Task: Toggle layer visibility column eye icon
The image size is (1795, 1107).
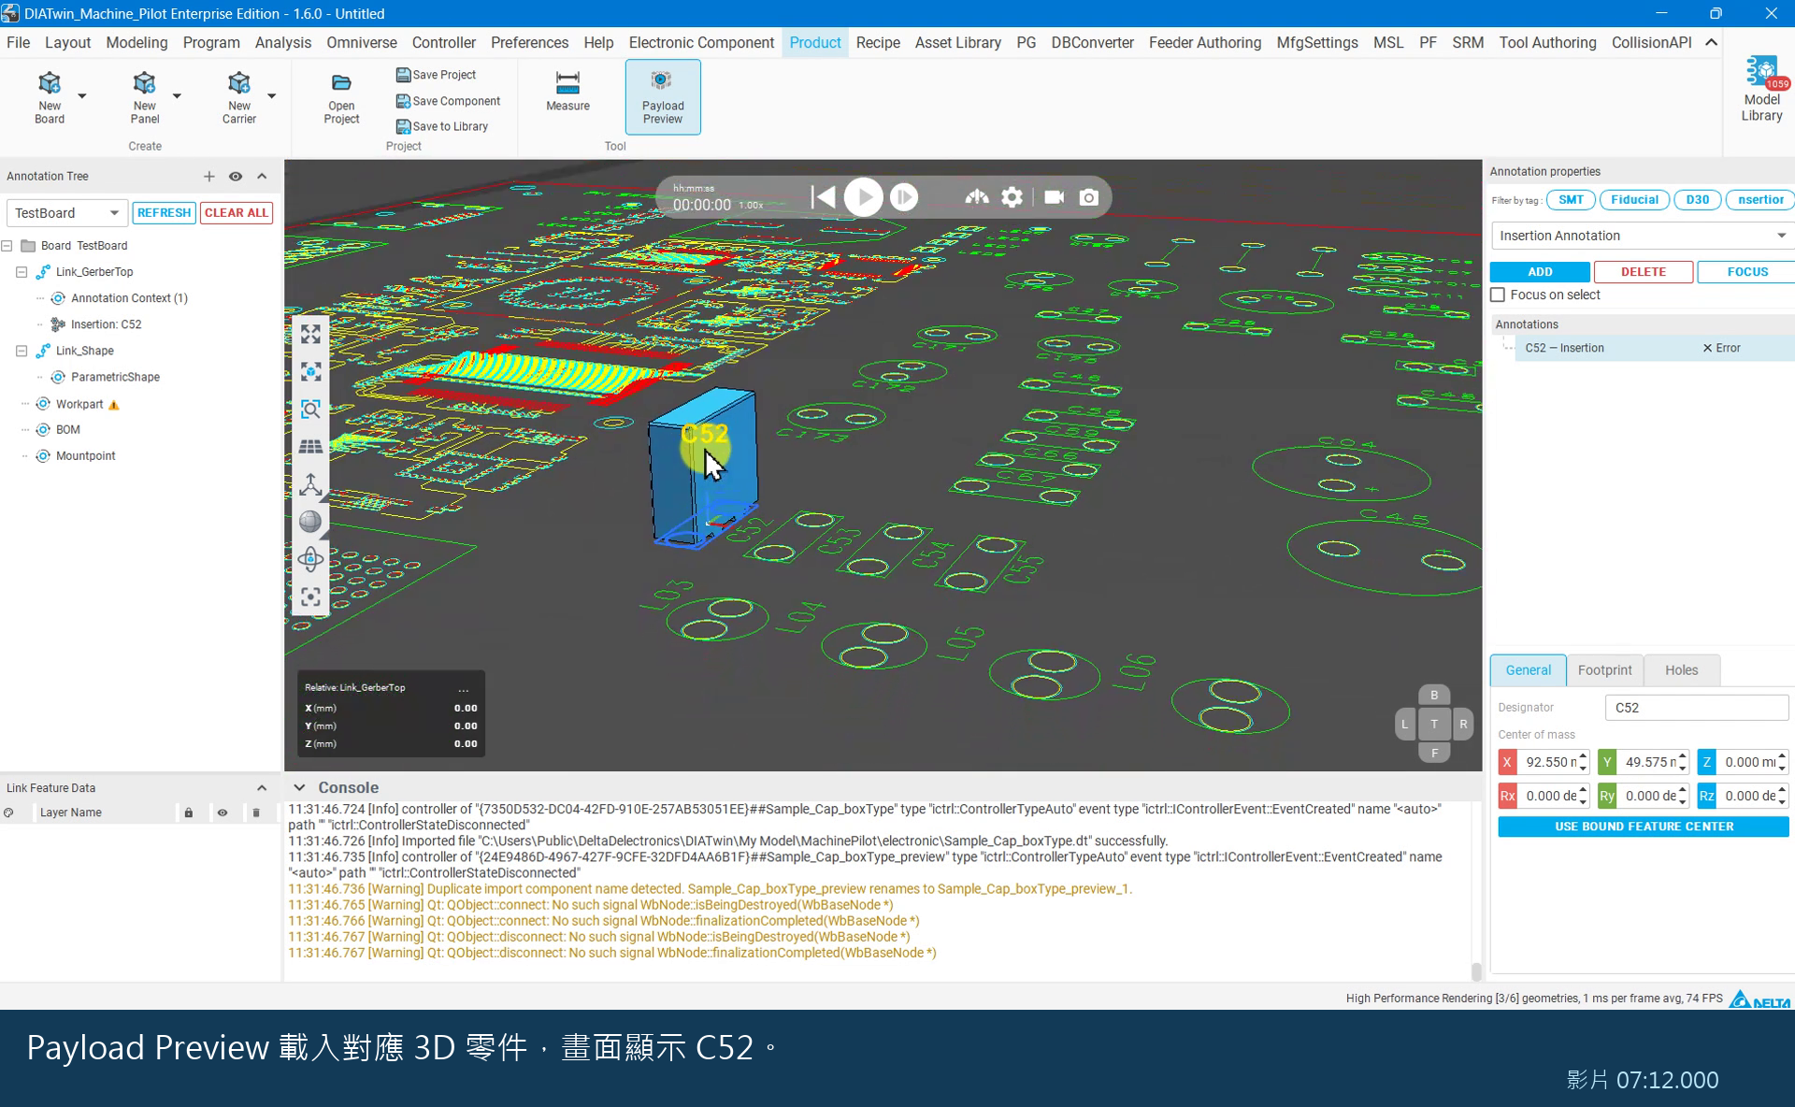Action: click(223, 812)
